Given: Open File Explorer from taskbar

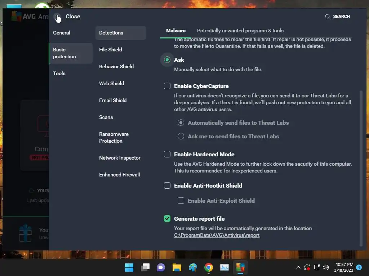Looking at the screenshot, I should [x=177, y=267].
